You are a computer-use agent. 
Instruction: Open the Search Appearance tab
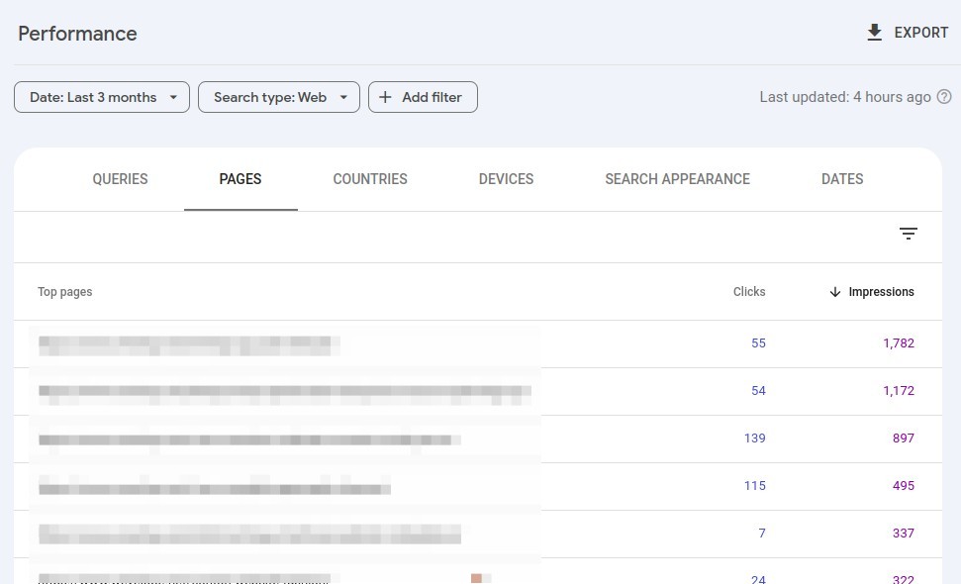tap(677, 179)
